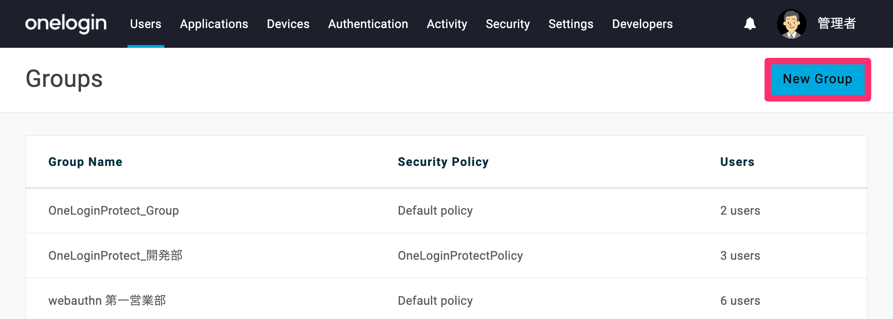Open the OneLoginProtect_開発部 group
The width and height of the screenshot is (893, 319).
click(116, 256)
